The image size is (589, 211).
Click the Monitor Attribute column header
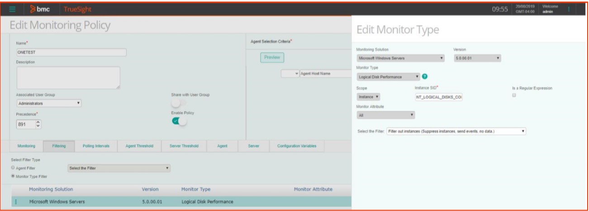[313, 189]
